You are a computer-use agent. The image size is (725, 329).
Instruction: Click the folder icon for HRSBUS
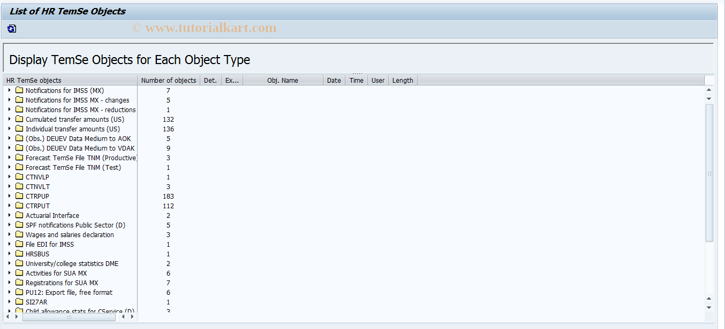pyautogui.click(x=19, y=254)
